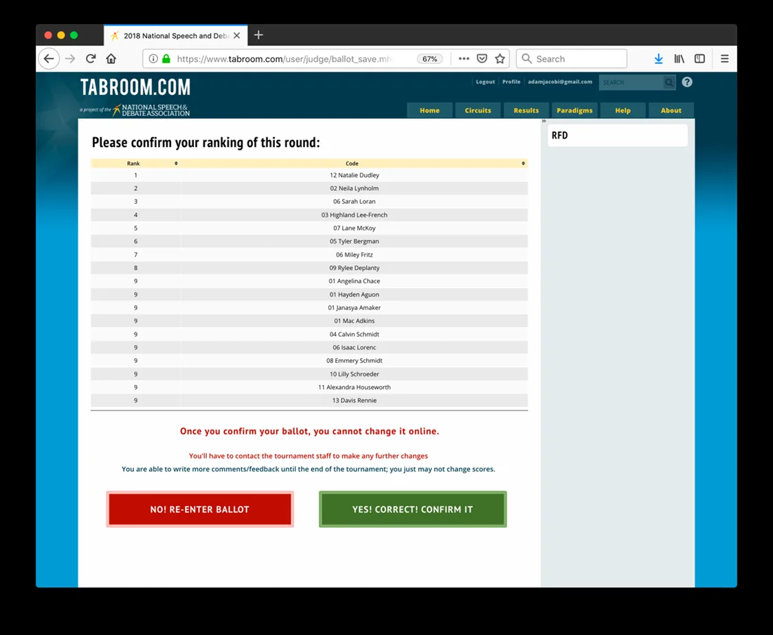This screenshot has height=635, width=773.
Task: Select row 08 Emmery Schmidt
Action: [x=309, y=361]
